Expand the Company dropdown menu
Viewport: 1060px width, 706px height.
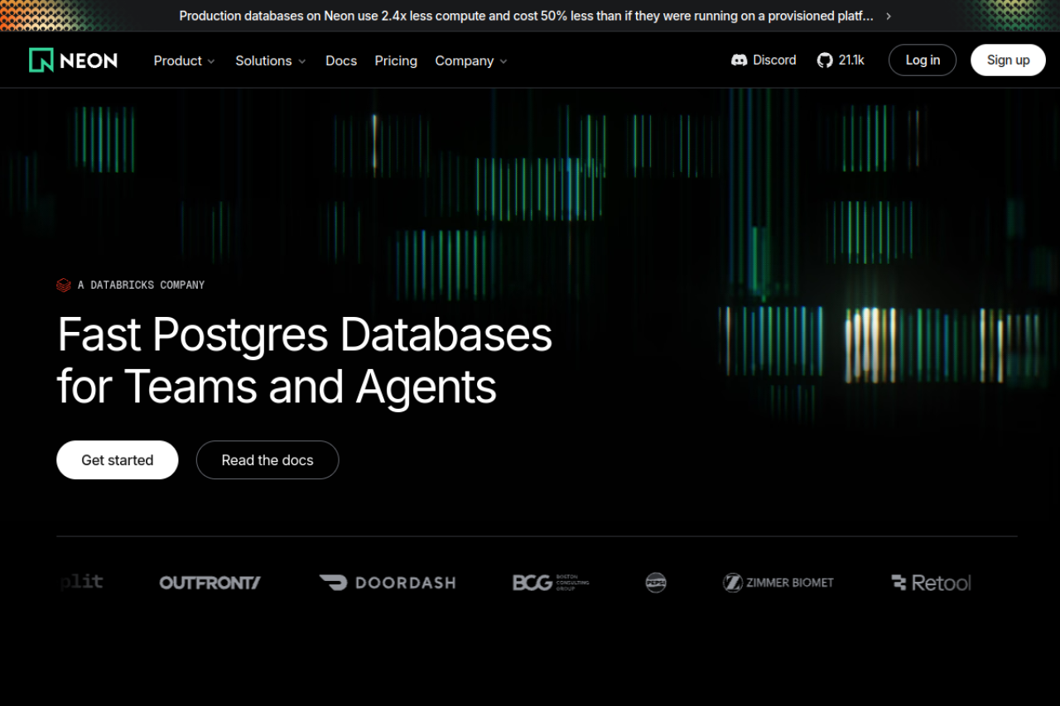coord(470,60)
